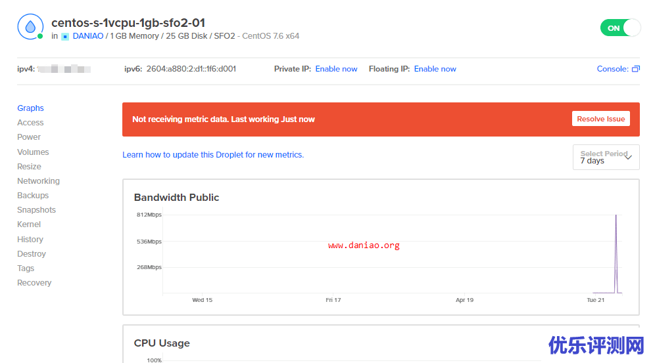The image size is (653, 363).
Task: Click the CPU Usage heading
Action: (x=162, y=343)
